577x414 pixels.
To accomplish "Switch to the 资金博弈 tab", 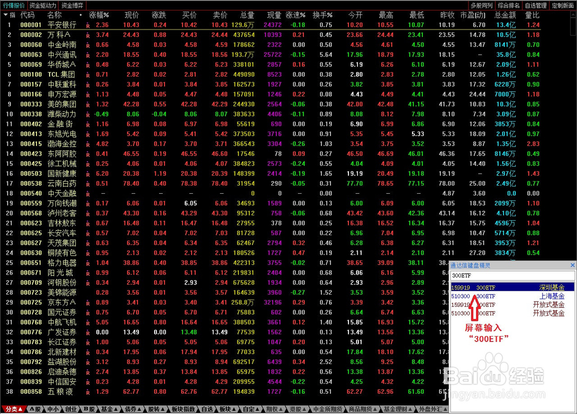I will pos(72,5).
